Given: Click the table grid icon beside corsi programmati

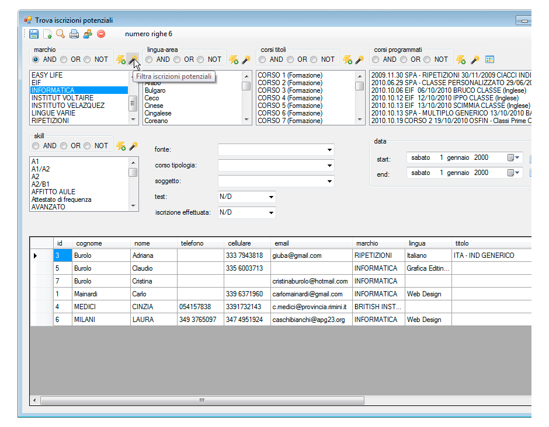Looking at the screenshot, I should (x=489, y=60).
